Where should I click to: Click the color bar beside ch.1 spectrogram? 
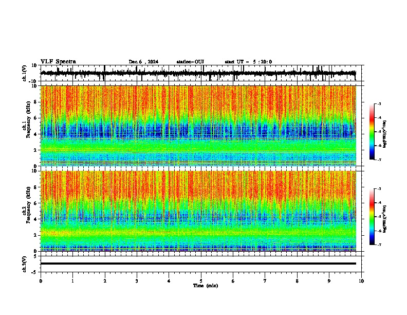[x=372, y=132]
